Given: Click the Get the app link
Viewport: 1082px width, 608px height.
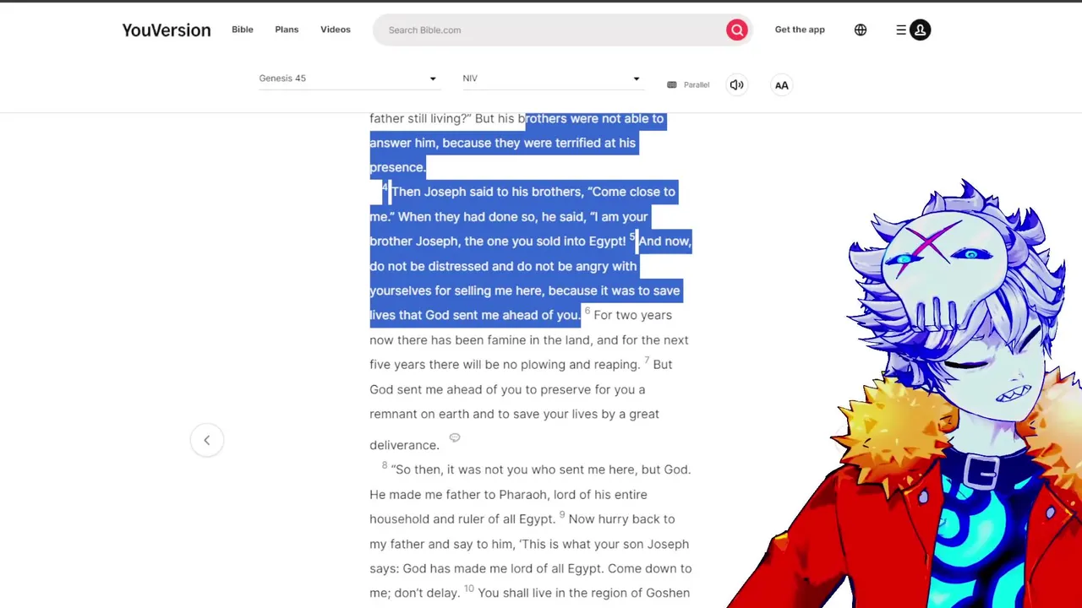Looking at the screenshot, I should tap(800, 30).
